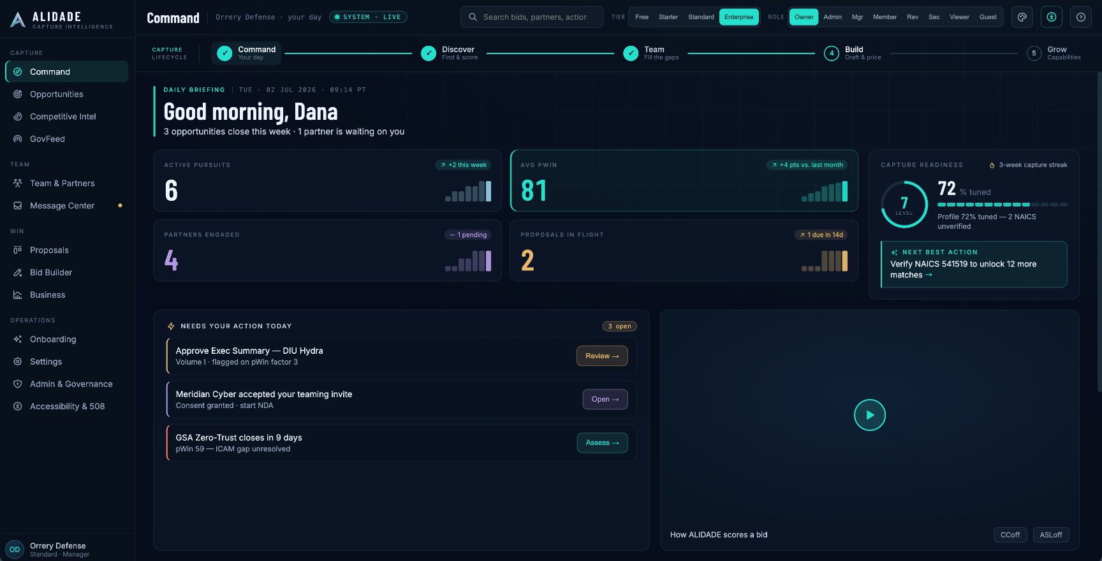This screenshot has width=1102, height=561.
Task: Open Business in the sidebar
Action: pyautogui.click(x=66, y=295)
